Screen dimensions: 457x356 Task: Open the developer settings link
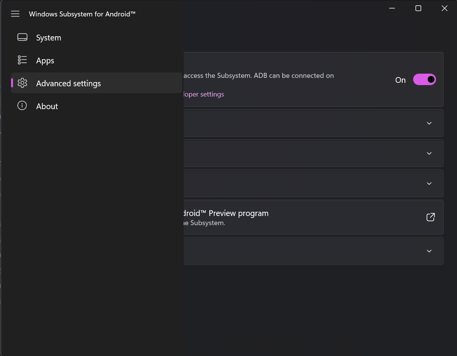point(204,94)
